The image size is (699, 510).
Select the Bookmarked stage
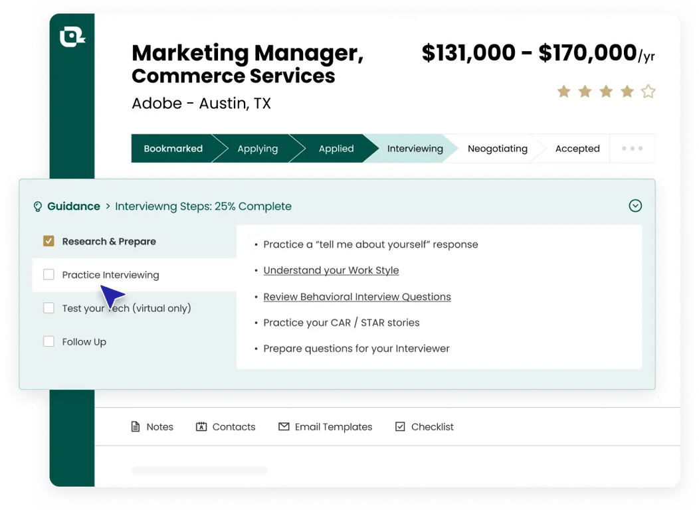(173, 148)
